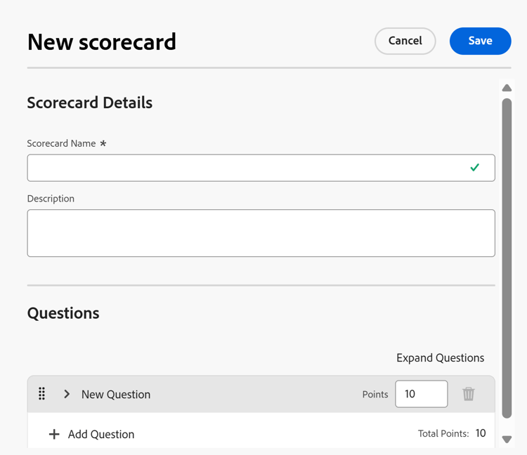
Task: Save the new scorecard
Action: pos(481,41)
